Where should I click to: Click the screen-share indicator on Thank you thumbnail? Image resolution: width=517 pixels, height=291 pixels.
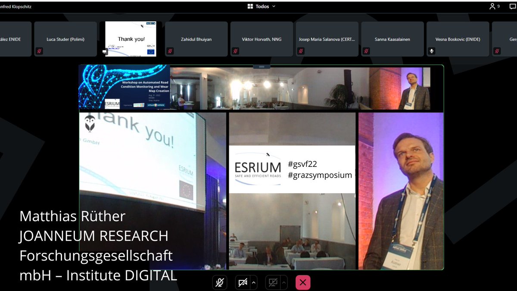coord(105,52)
